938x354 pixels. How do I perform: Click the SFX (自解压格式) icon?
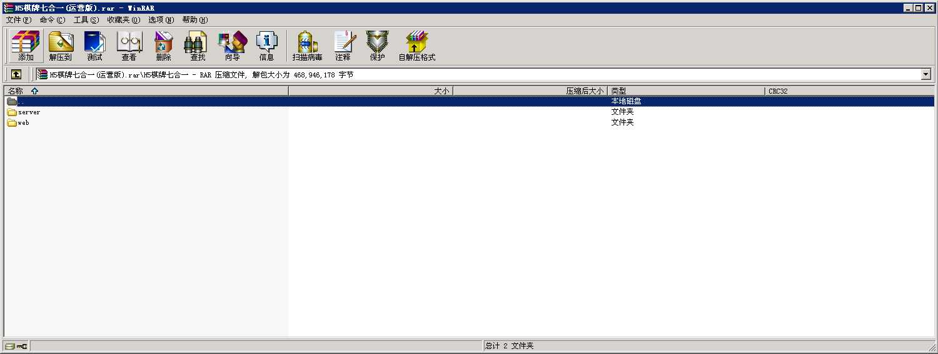coord(416,46)
